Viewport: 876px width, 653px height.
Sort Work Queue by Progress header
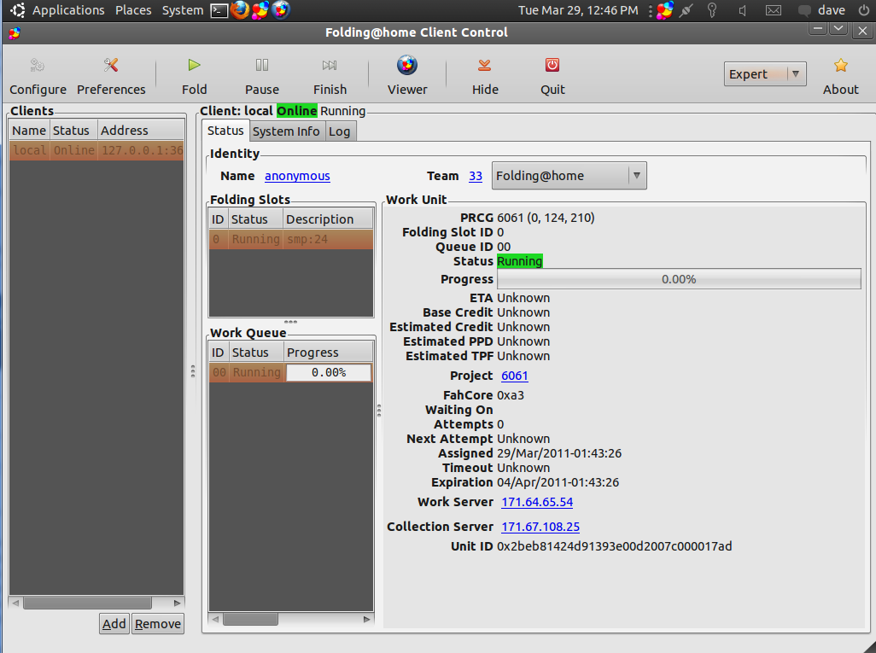coord(328,353)
